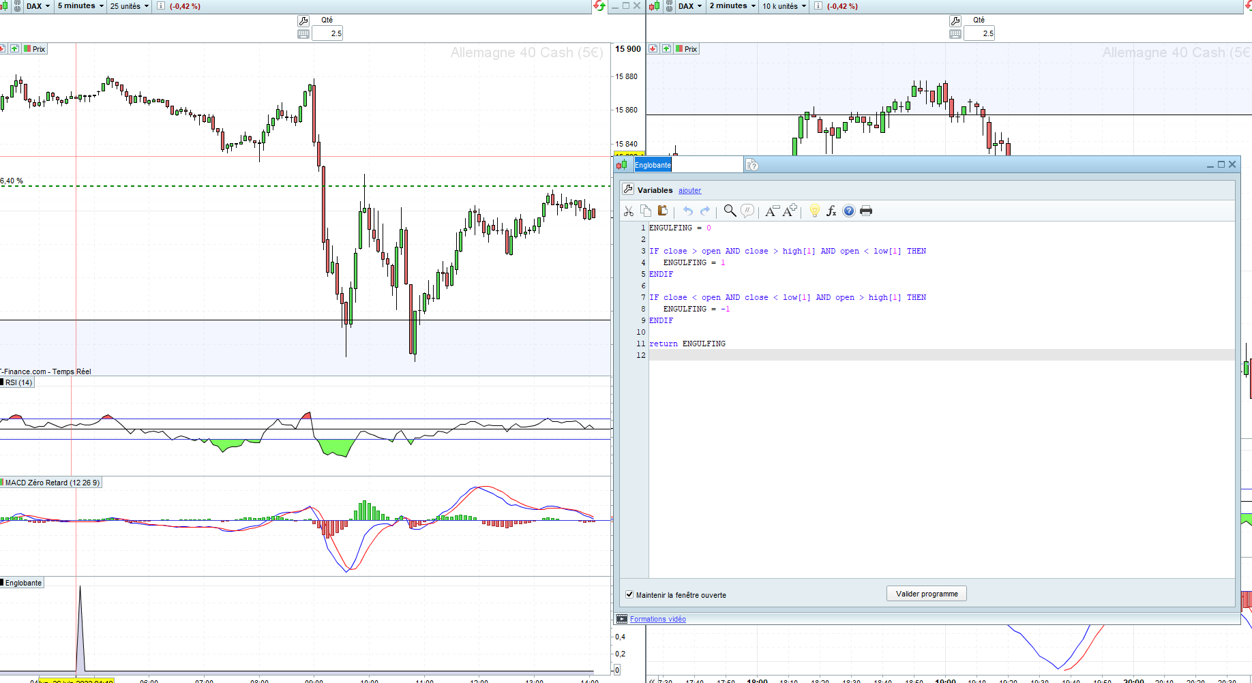Toggle the Maintenir la fenêtre ouverte checkbox

(x=629, y=594)
